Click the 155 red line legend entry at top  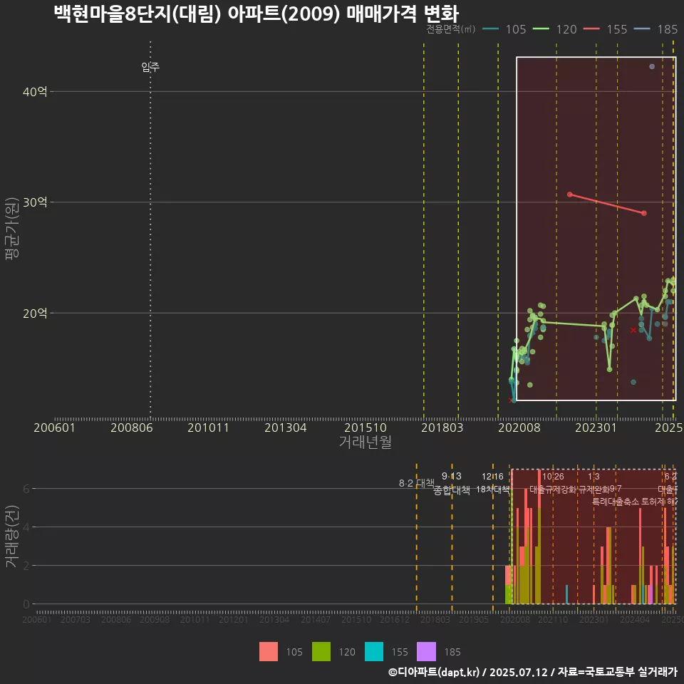tap(606, 29)
